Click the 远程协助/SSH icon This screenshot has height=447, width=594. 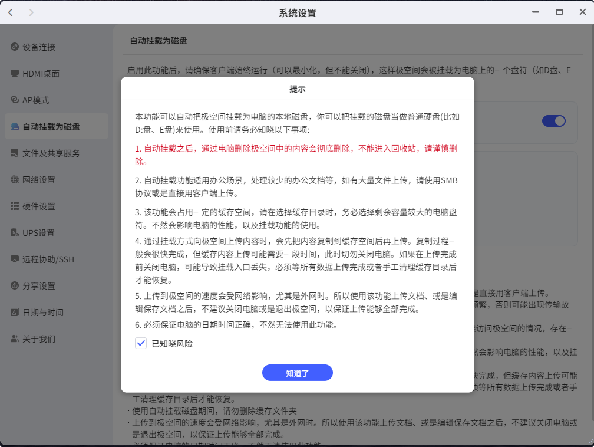point(14,259)
